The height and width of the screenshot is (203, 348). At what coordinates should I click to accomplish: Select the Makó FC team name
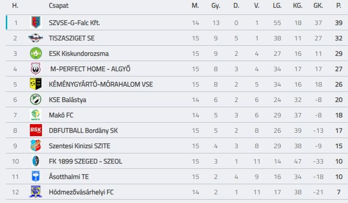(62, 115)
